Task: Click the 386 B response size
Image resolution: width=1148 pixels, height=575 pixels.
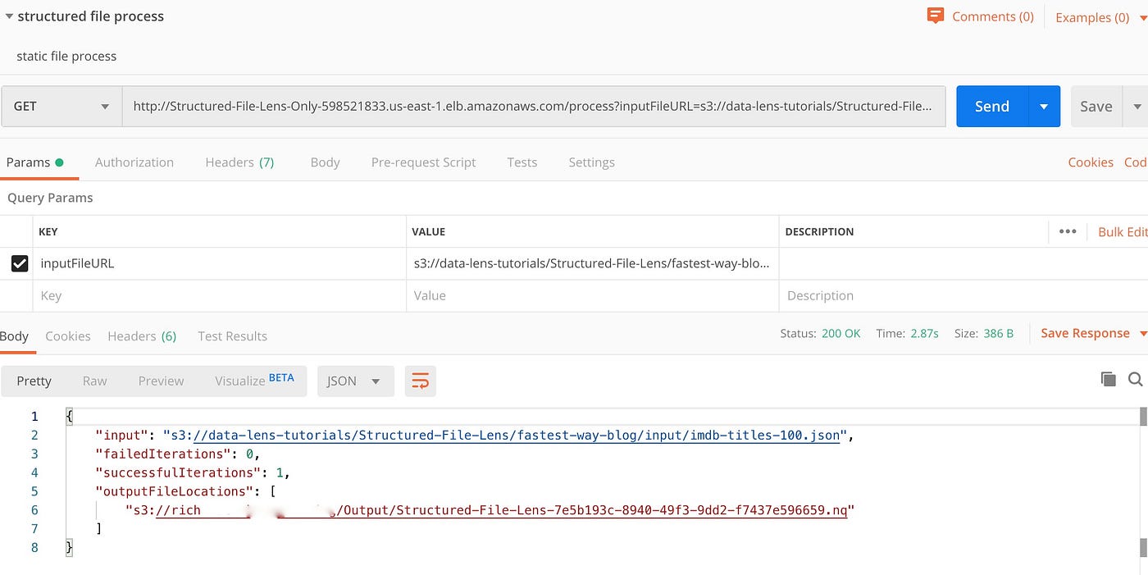Action: coord(999,334)
